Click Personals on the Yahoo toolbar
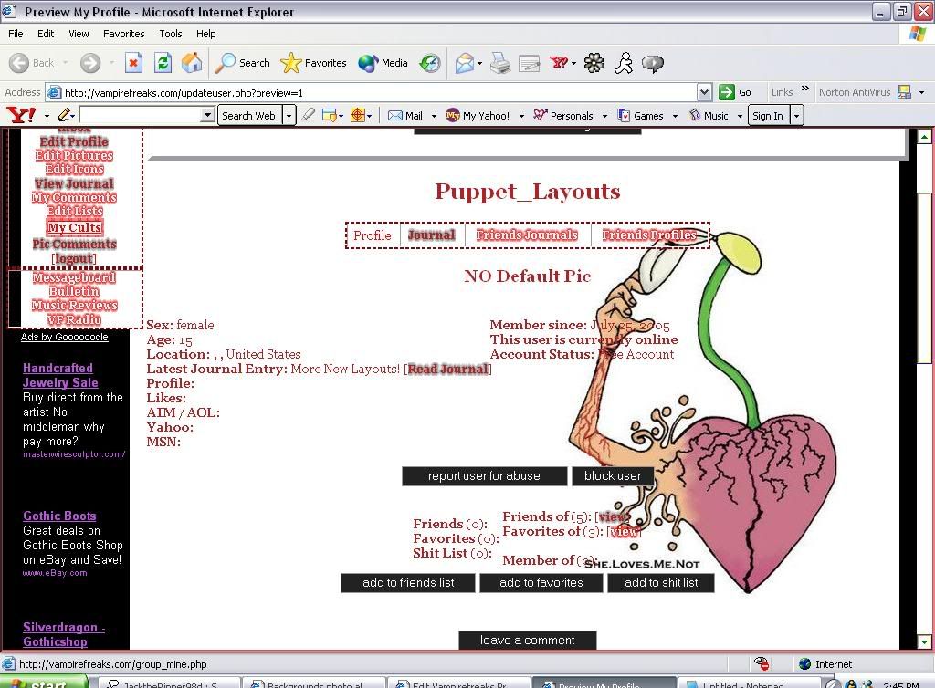This screenshot has width=935, height=688. coord(563,116)
